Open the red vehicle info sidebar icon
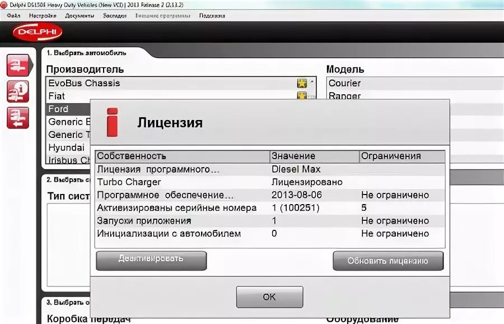Viewport: 504px width, 324px height. 18,91
